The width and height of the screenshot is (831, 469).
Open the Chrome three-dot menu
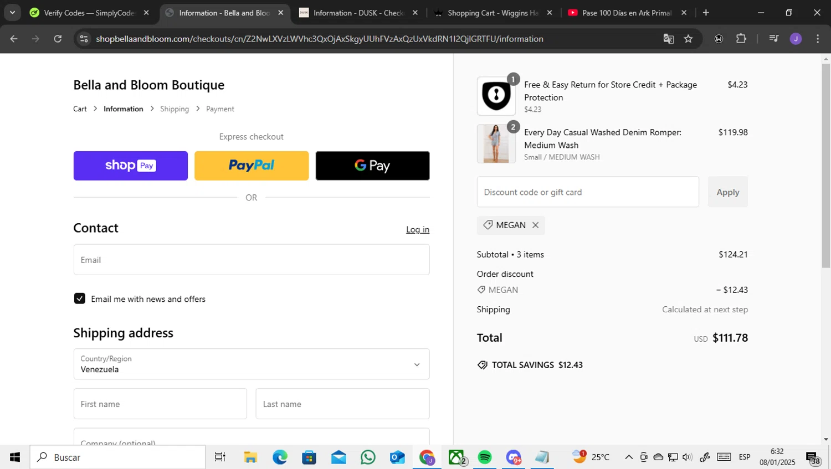pyautogui.click(x=818, y=39)
